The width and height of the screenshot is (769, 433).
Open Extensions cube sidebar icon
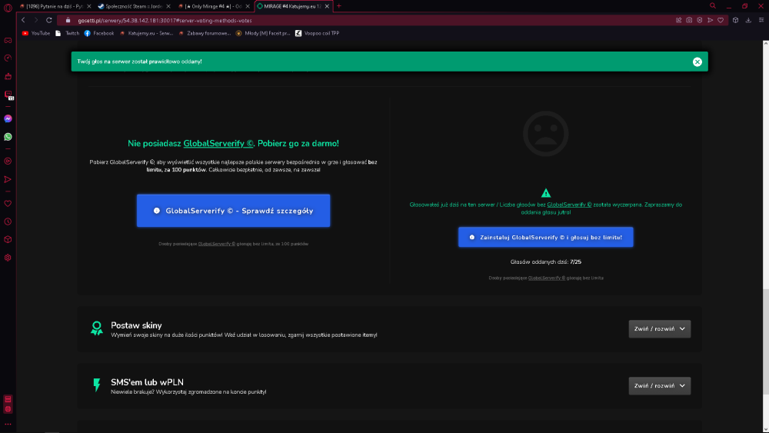(x=8, y=239)
